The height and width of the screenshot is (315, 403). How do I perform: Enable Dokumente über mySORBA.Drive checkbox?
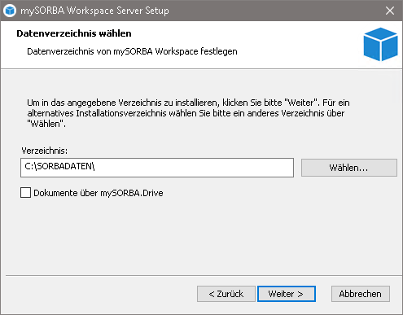tap(25, 193)
